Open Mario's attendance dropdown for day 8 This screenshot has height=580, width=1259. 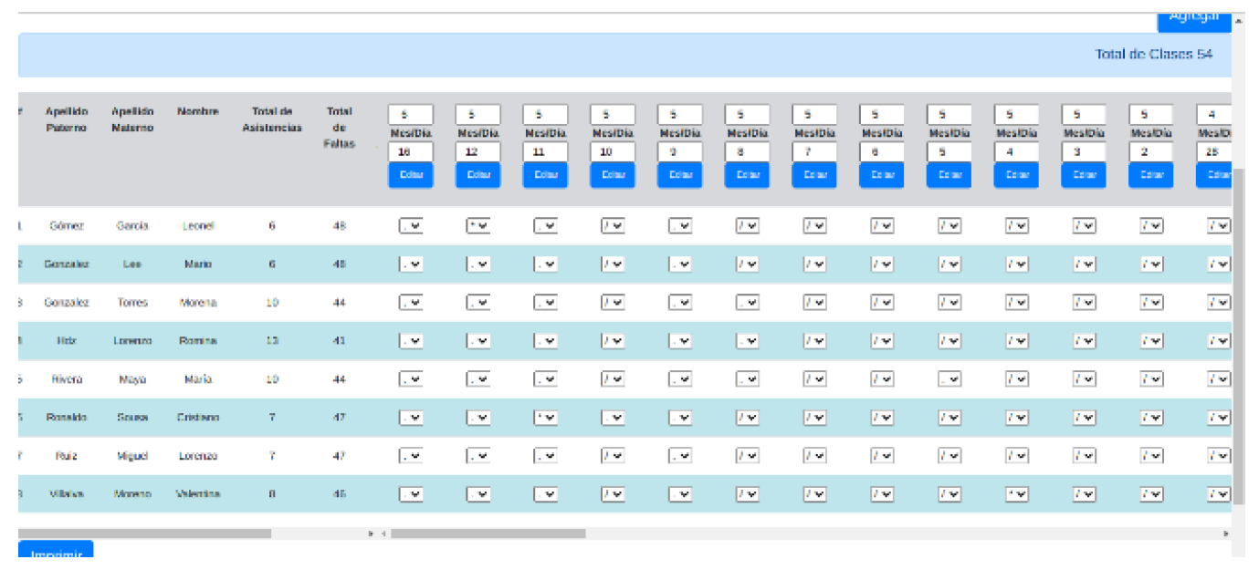click(x=748, y=264)
